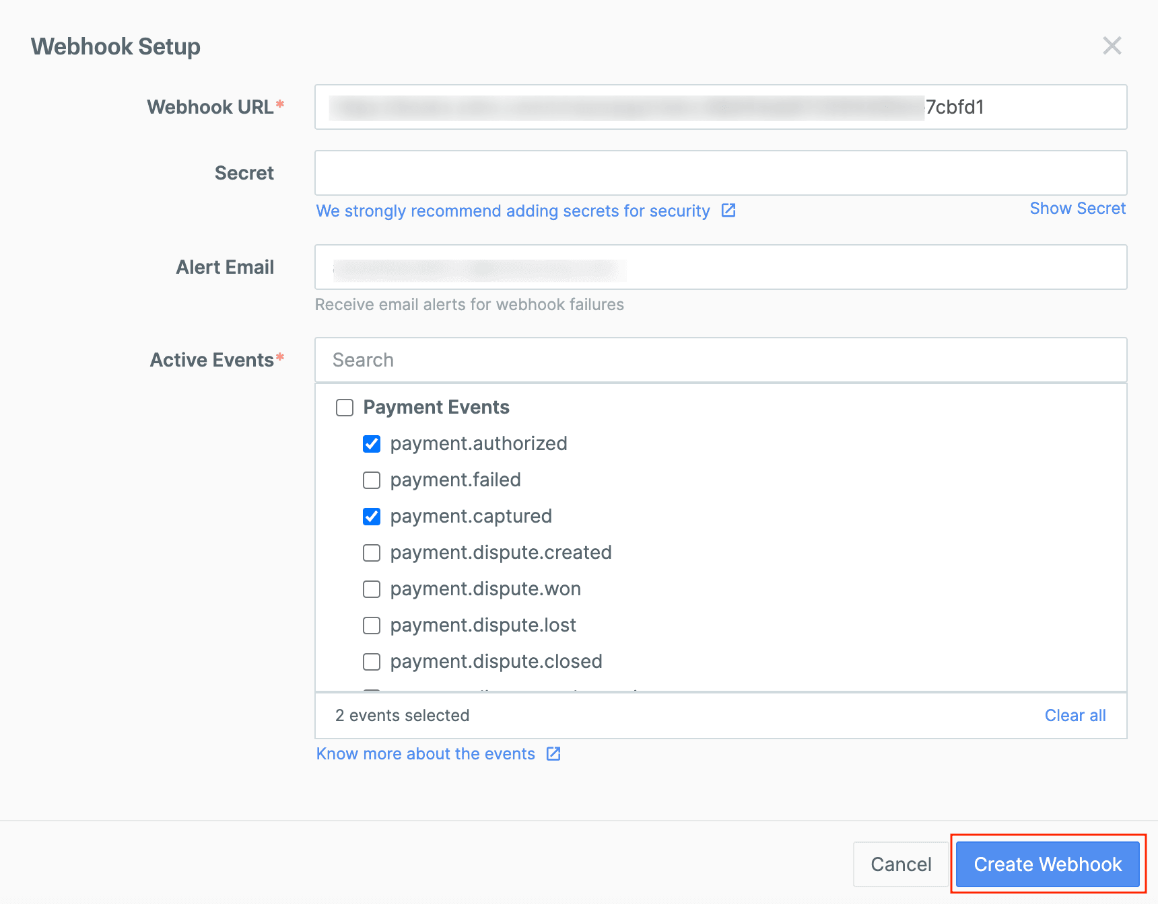
Task: Uncheck the payment.captured event
Action: click(x=372, y=517)
